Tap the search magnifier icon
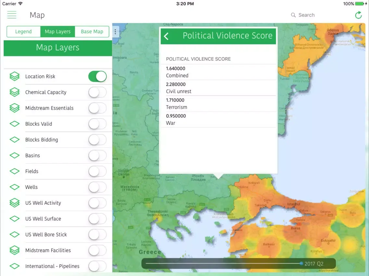Screen dimensions: 369x276 pos(293,15)
